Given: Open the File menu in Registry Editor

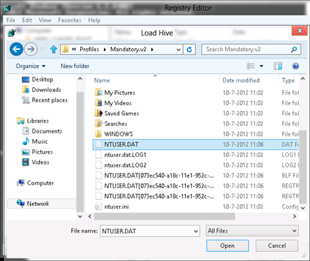Looking at the screenshot, I should coord(11,21).
